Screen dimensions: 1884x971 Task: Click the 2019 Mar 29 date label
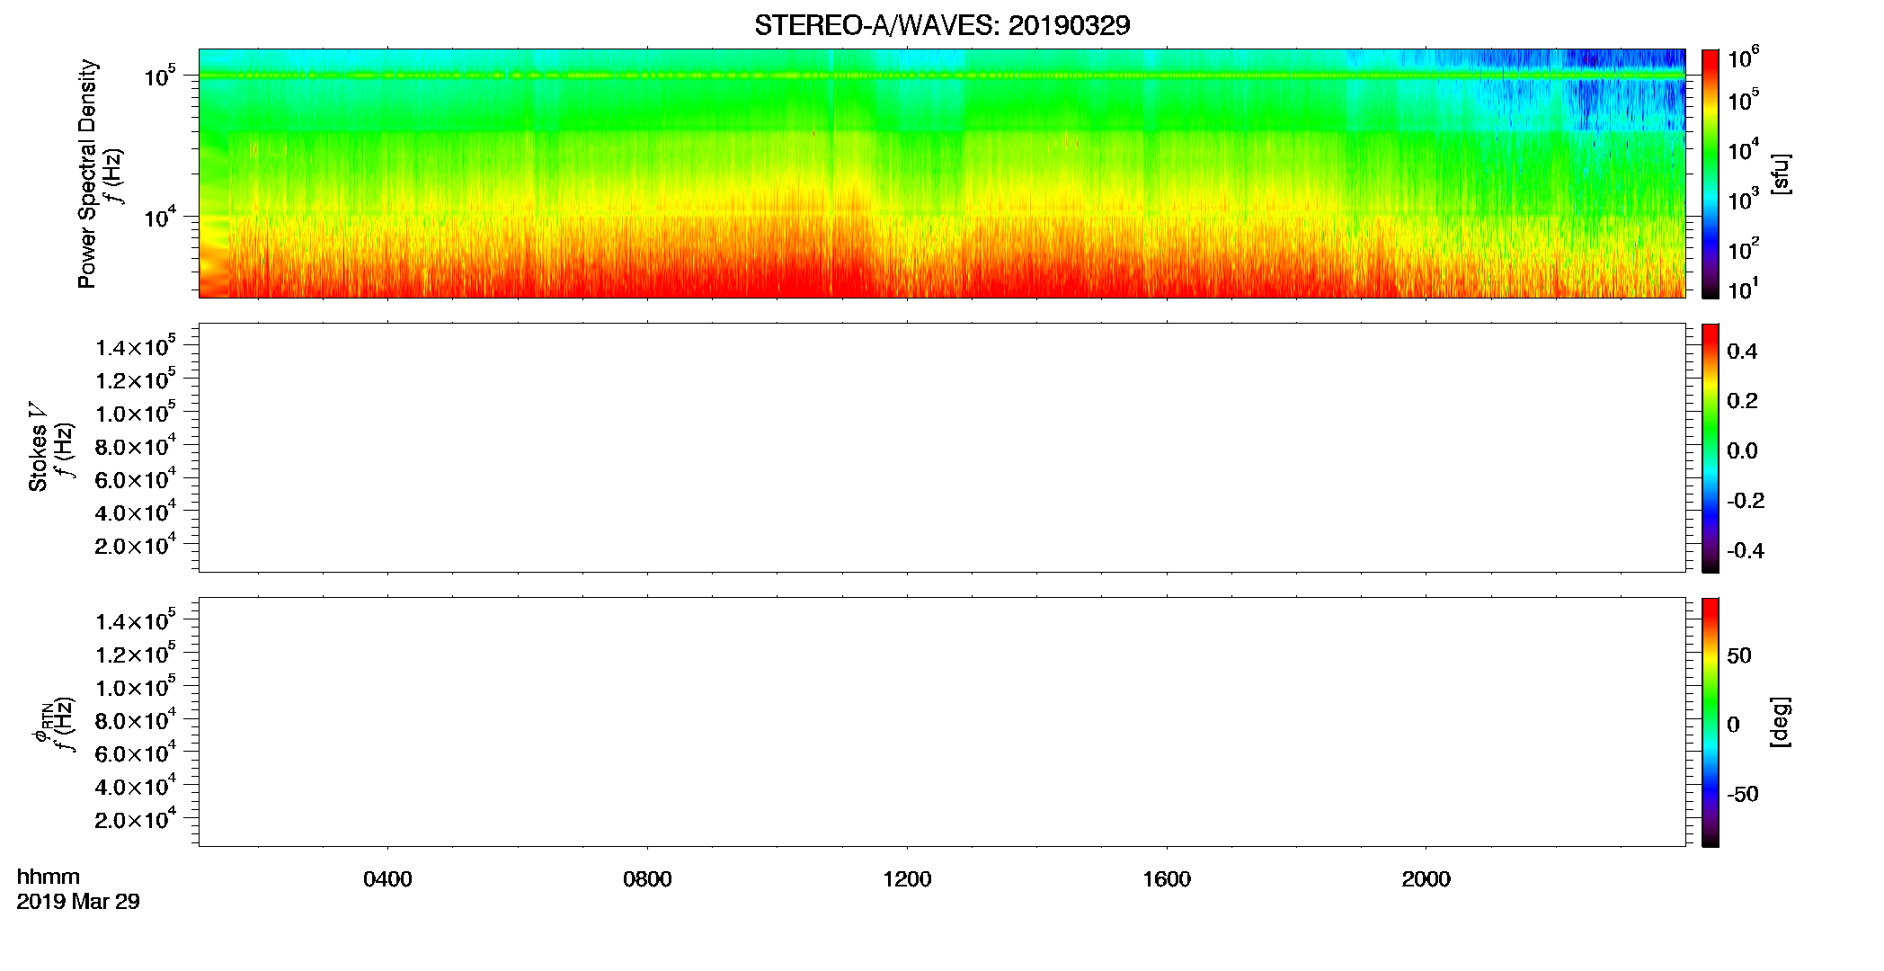pyautogui.click(x=78, y=902)
